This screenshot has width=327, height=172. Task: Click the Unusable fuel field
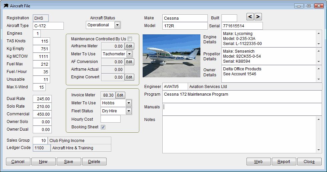coord(41,80)
